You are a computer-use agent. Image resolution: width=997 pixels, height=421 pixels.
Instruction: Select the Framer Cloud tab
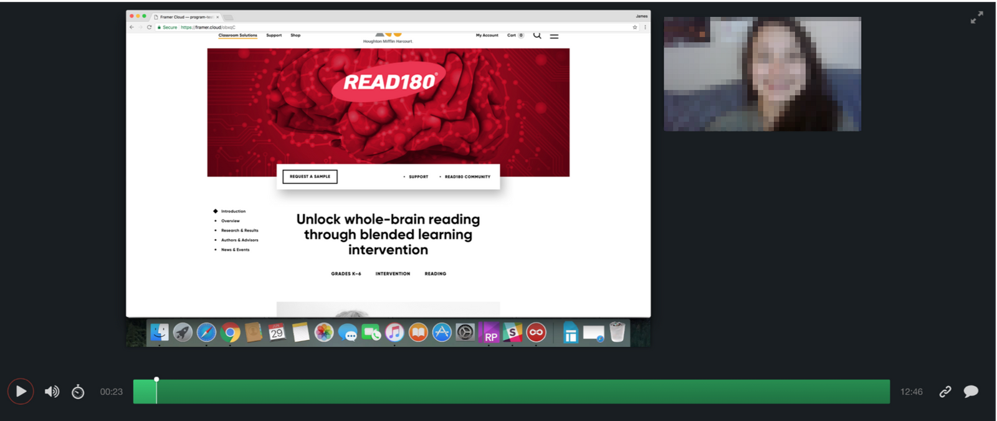pyautogui.click(x=186, y=17)
